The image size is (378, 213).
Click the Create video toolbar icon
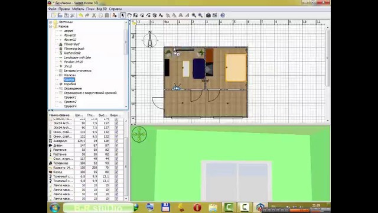click(215, 15)
